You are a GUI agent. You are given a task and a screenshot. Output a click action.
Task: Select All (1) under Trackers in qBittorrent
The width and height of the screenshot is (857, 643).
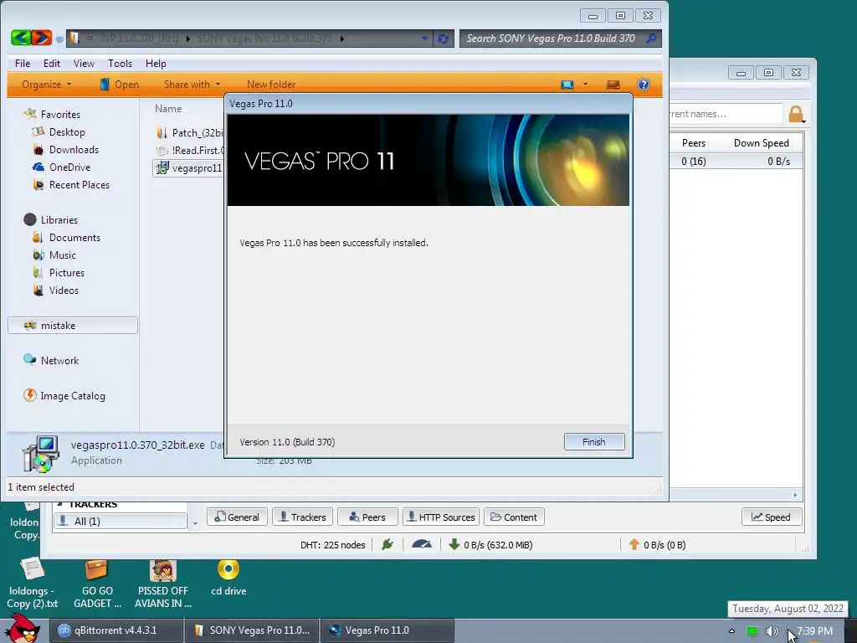coord(121,521)
